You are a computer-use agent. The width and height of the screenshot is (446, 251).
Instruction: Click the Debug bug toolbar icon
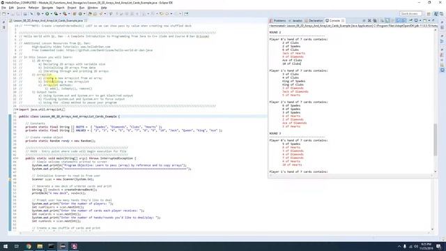[x=38, y=14]
